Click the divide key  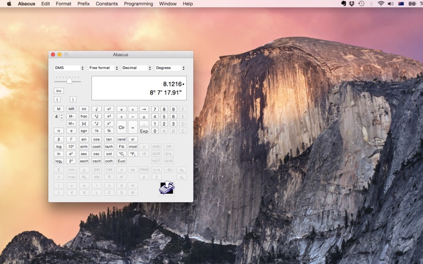coord(122,117)
